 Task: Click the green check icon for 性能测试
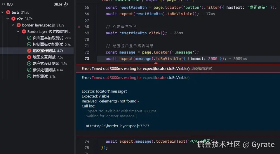[29, 77]
